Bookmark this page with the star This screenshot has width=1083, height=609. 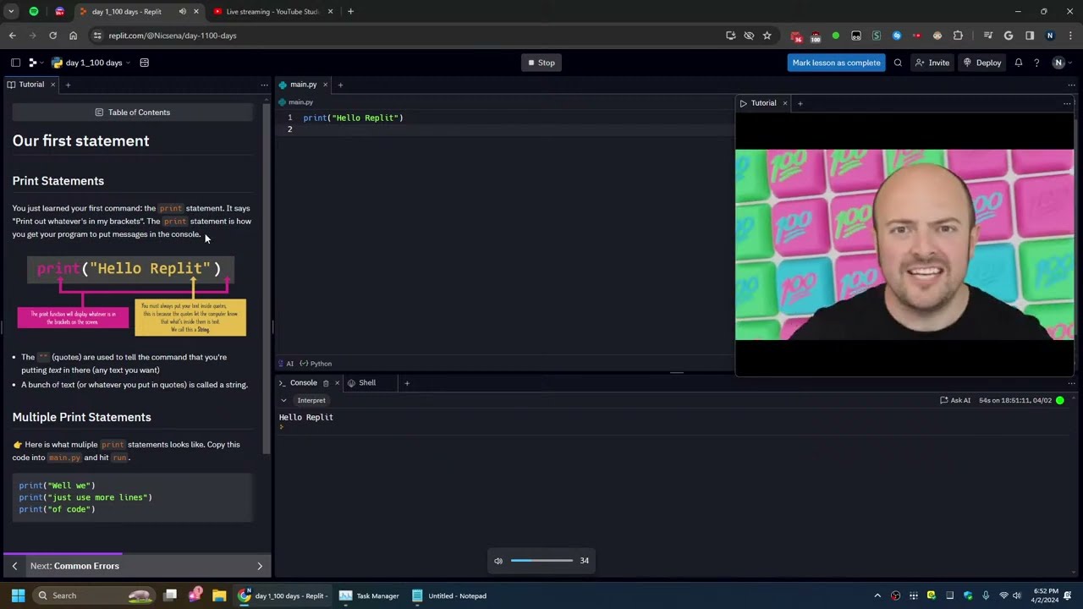pos(767,36)
